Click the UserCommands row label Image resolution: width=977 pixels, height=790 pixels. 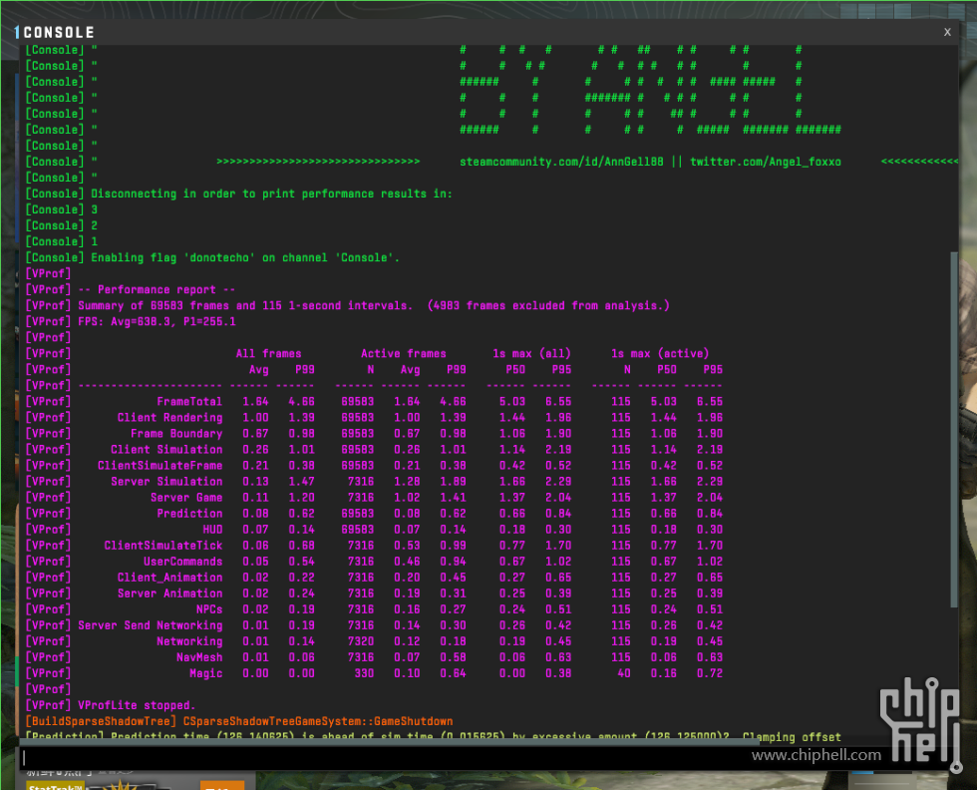(x=183, y=562)
